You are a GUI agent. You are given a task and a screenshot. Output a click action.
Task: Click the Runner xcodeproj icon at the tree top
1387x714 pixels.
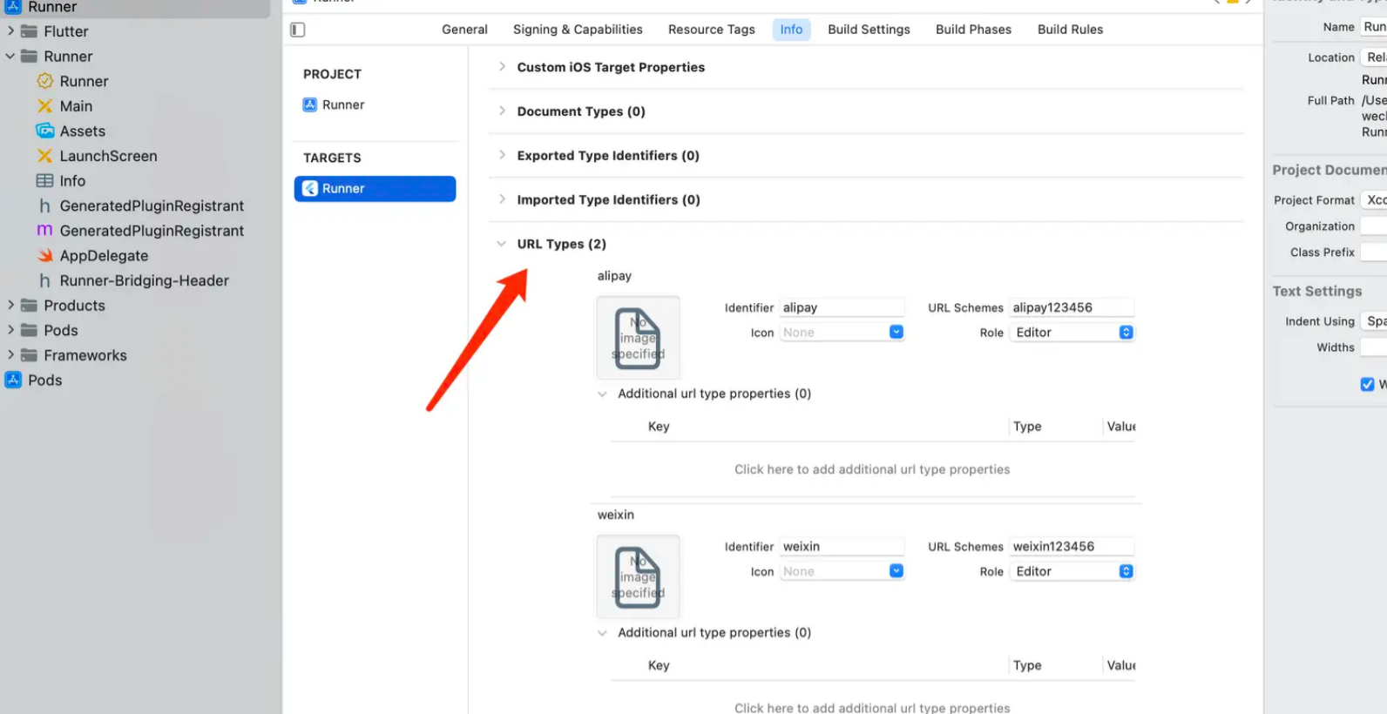[x=13, y=7]
